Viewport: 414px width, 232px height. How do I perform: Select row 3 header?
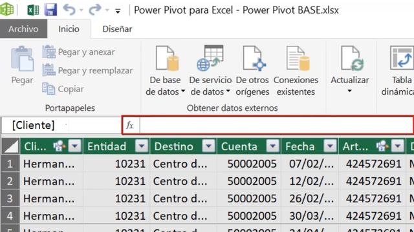pyautogui.click(x=10, y=198)
